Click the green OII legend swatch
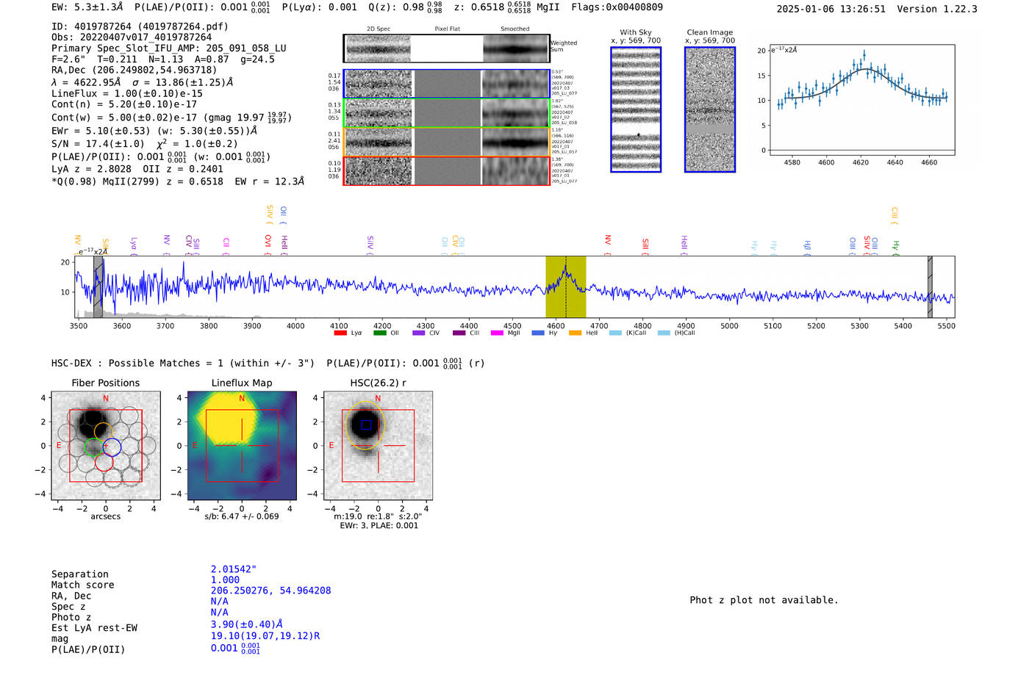 379,333
